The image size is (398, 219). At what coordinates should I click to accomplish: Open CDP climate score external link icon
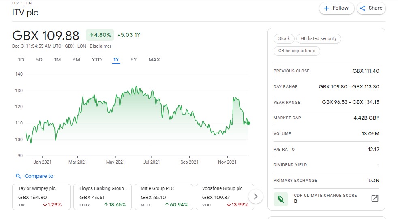[375, 198]
